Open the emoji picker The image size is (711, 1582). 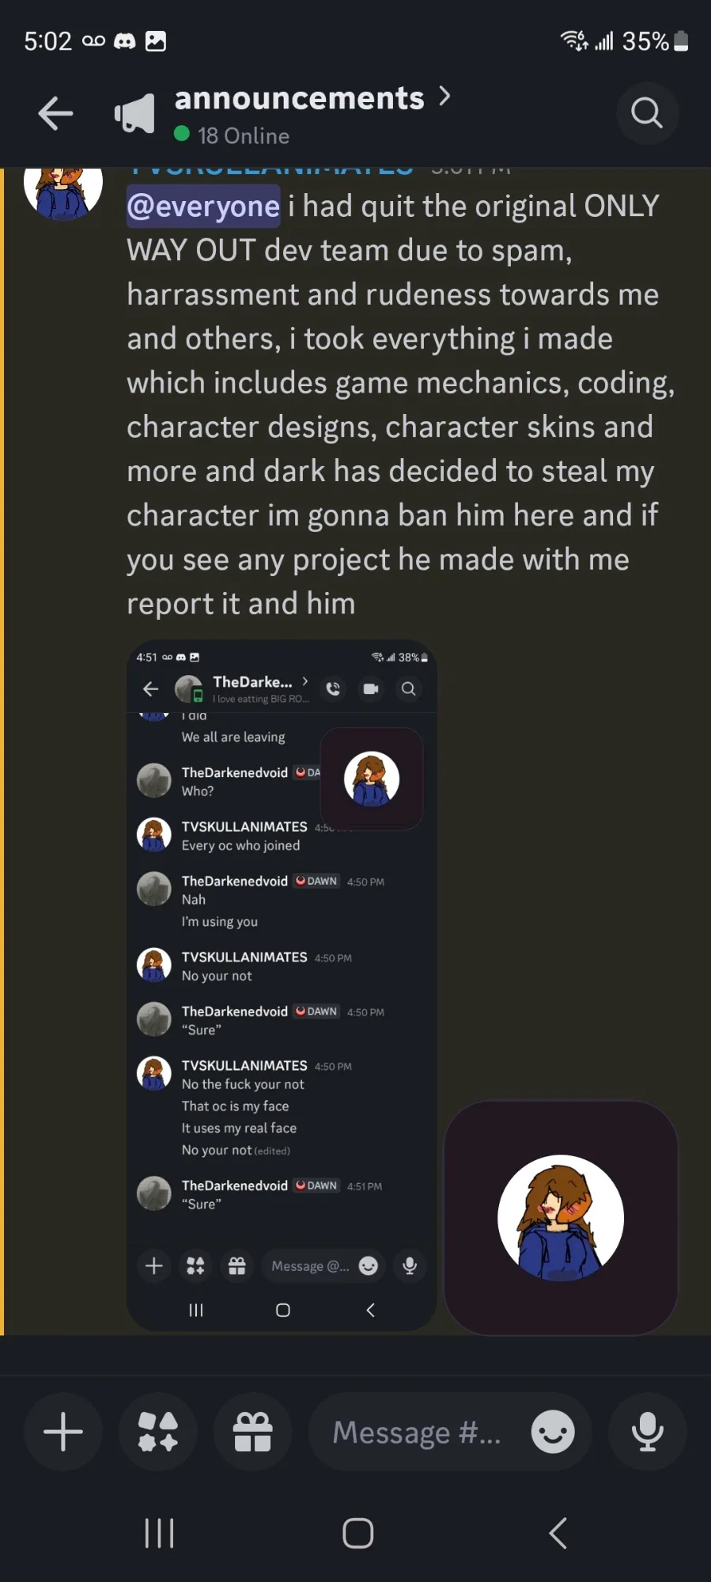pyautogui.click(x=552, y=1432)
